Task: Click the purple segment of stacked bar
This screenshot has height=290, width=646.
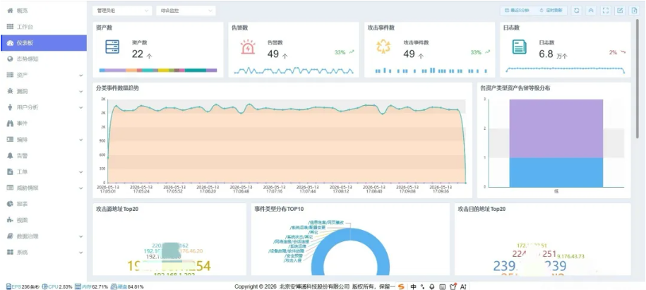Action: tap(556, 128)
